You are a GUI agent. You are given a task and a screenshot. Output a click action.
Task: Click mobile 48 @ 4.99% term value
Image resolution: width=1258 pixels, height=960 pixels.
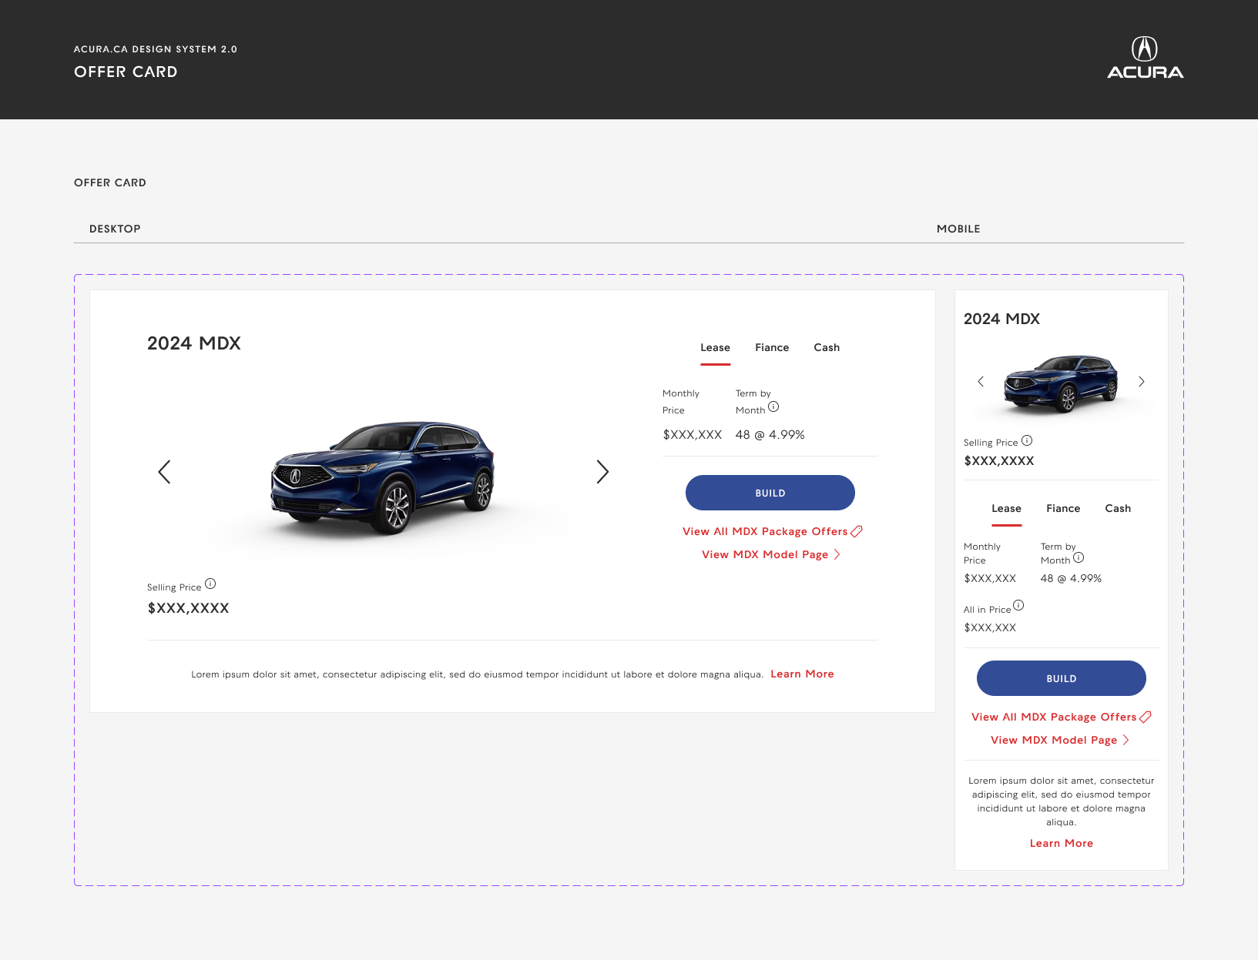[1071, 579]
